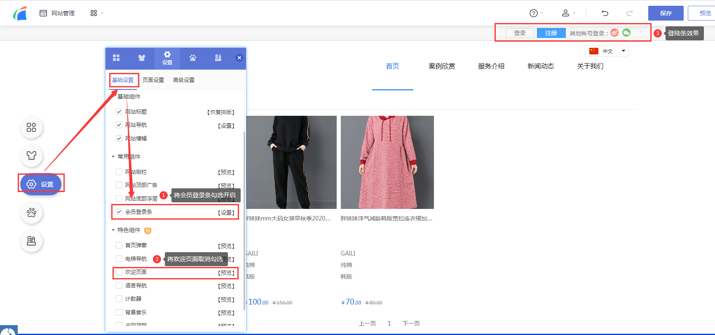Open the 中文 language dropdown

(607, 51)
